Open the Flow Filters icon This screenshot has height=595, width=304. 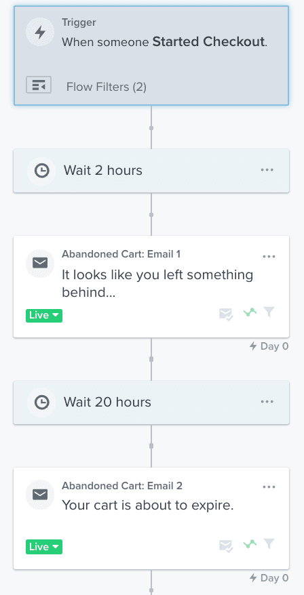(39, 85)
